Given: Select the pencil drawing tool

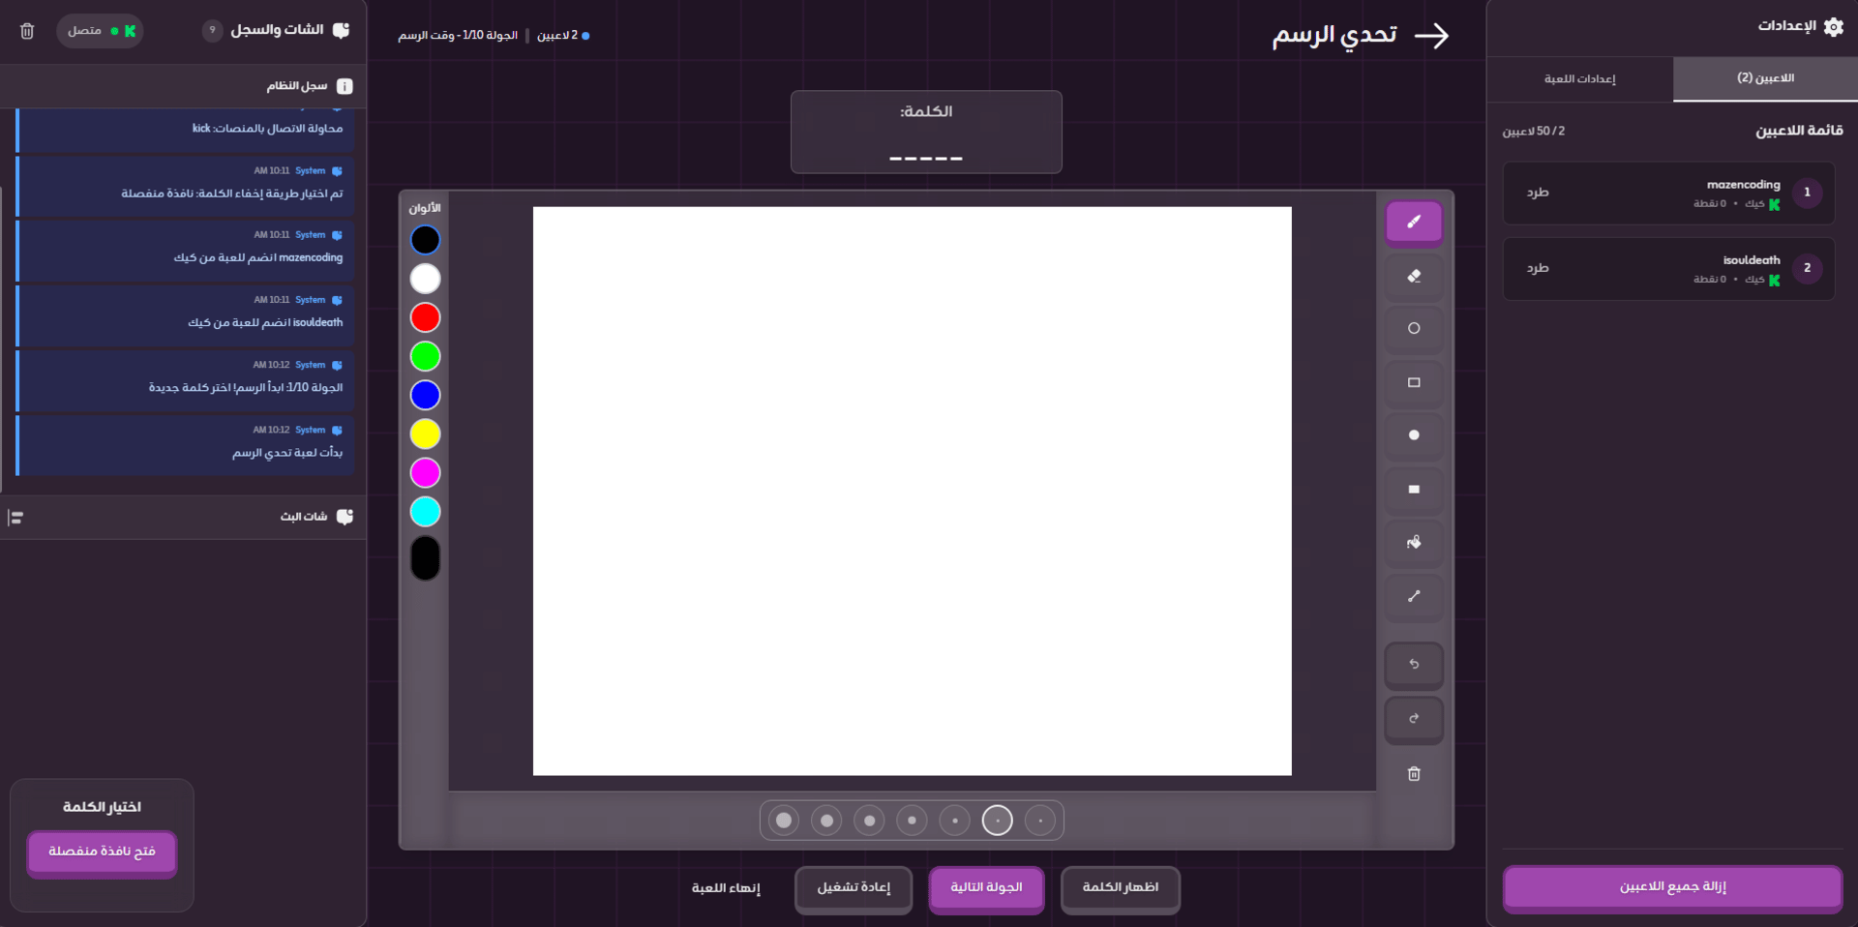Looking at the screenshot, I should [1414, 223].
